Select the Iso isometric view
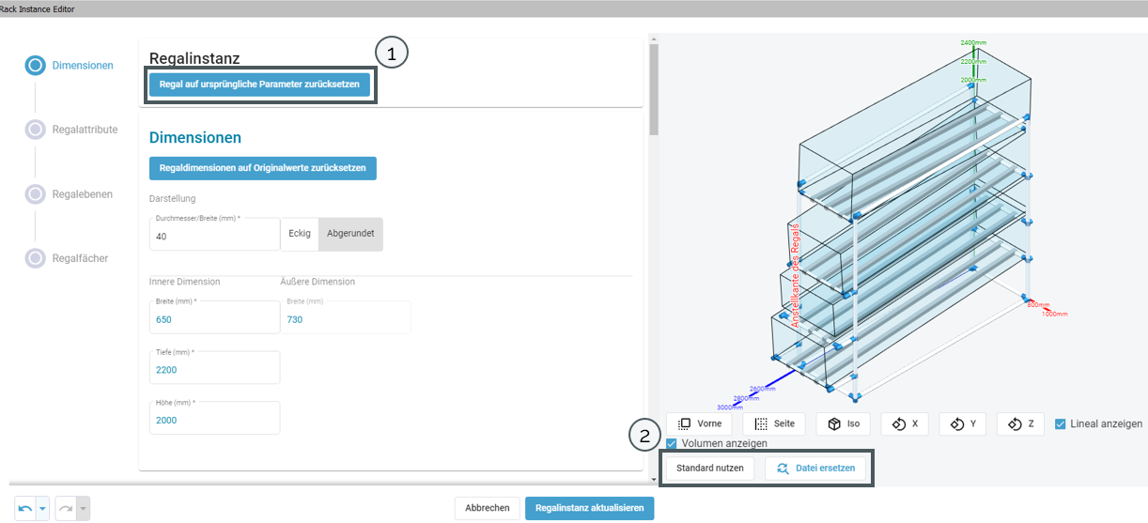 point(843,423)
